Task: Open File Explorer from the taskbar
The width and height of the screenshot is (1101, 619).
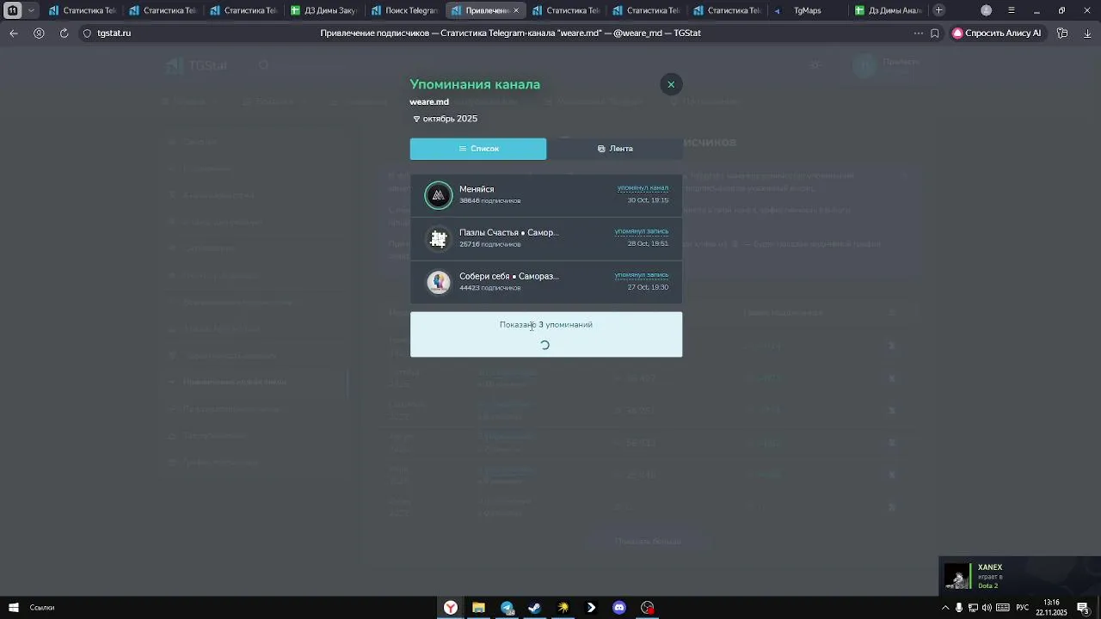Action: (x=479, y=608)
